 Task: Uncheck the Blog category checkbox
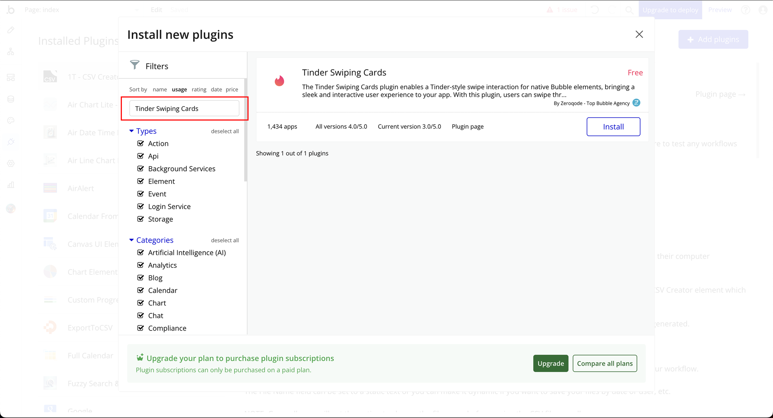(x=140, y=278)
